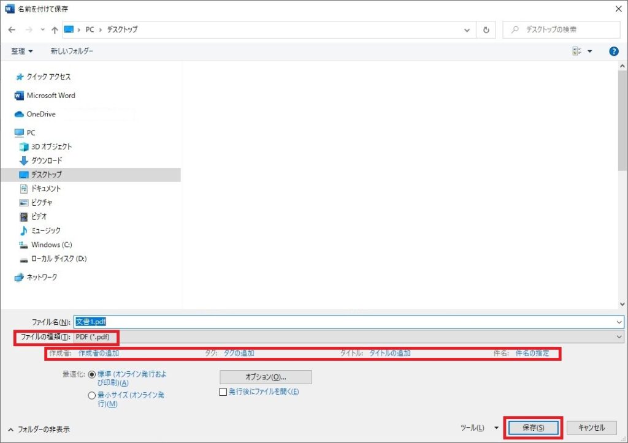Image resolution: width=628 pixels, height=443 pixels.
Task: Collapse folders with フォルダーの非表示
Action: (x=39, y=430)
